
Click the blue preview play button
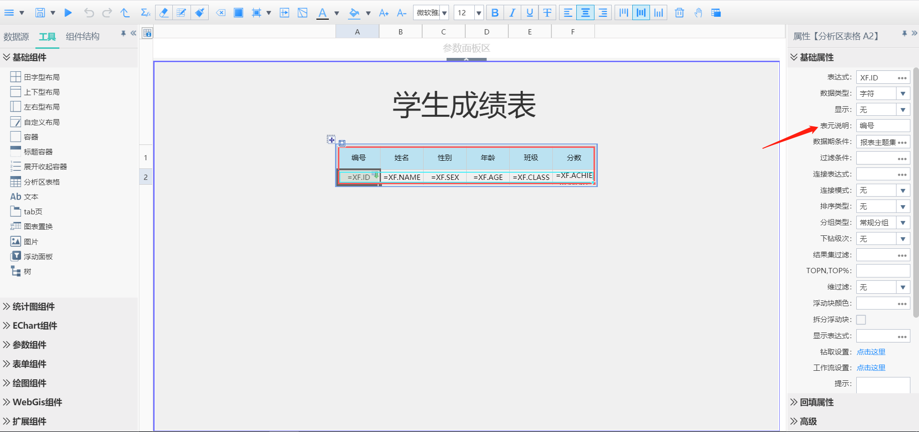tap(68, 13)
